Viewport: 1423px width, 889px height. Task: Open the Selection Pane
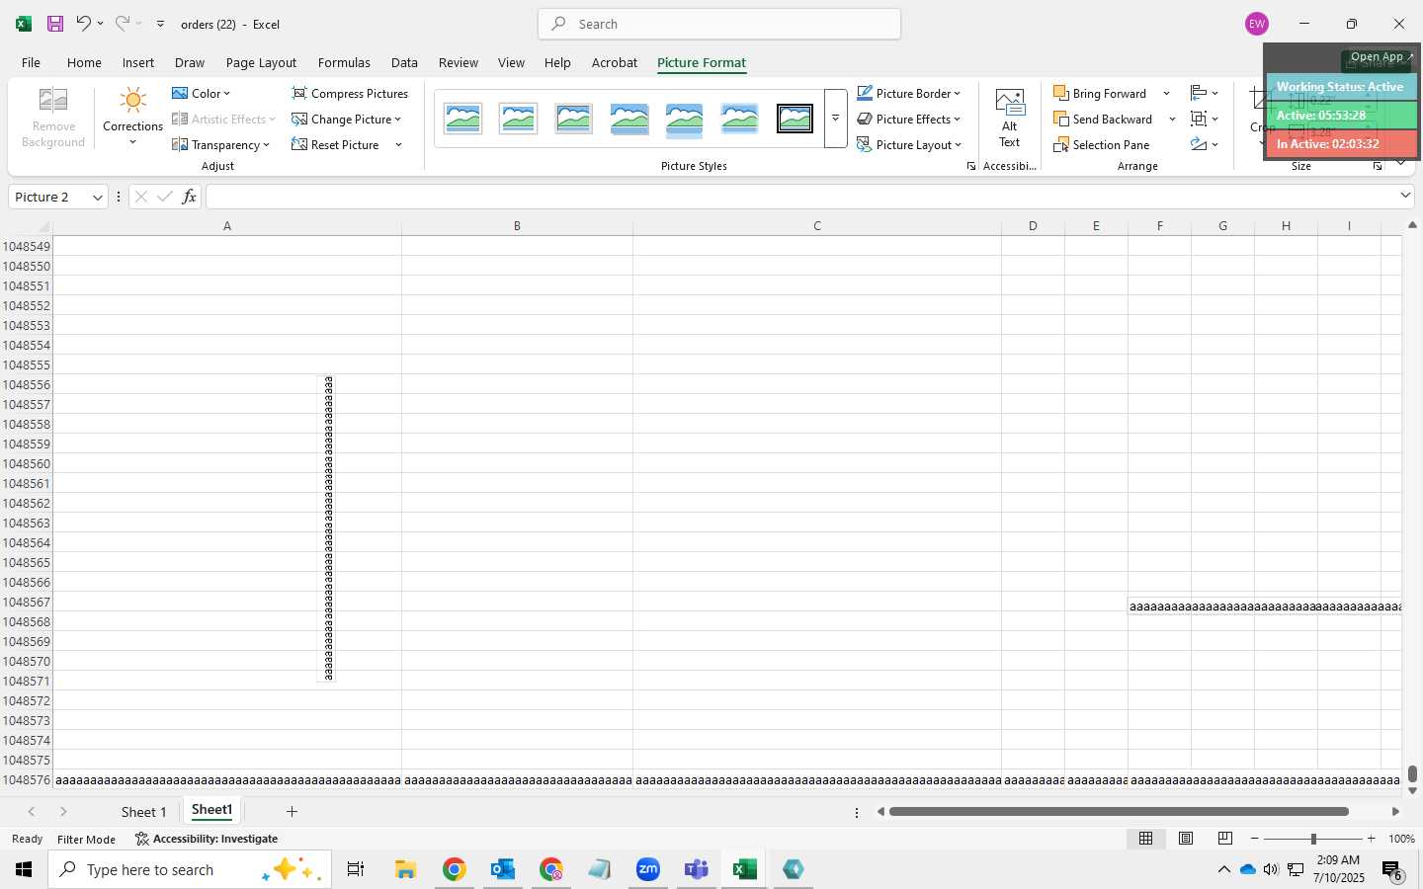pyautogui.click(x=1102, y=144)
